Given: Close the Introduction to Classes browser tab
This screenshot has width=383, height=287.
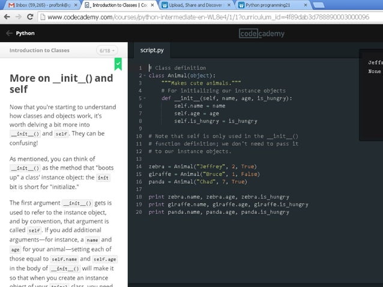Looking at the screenshot, I should (152, 5).
